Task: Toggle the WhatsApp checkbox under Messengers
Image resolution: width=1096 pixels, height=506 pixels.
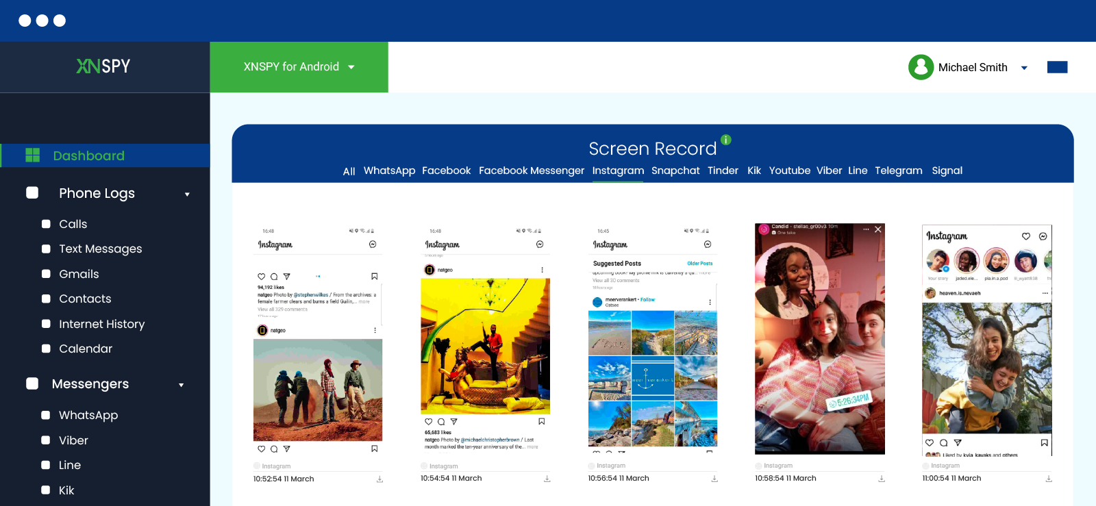Action: [46, 415]
